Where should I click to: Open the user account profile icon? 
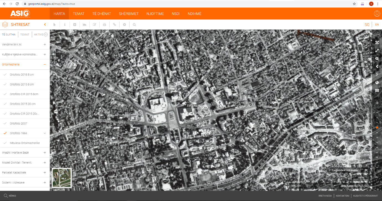pyautogui.click(x=377, y=14)
